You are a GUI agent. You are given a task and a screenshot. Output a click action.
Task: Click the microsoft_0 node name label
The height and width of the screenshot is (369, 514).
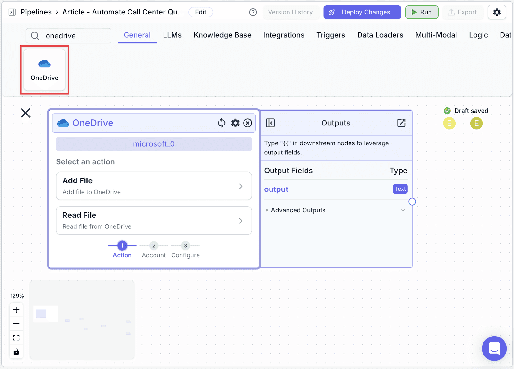[x=154, y=144]
